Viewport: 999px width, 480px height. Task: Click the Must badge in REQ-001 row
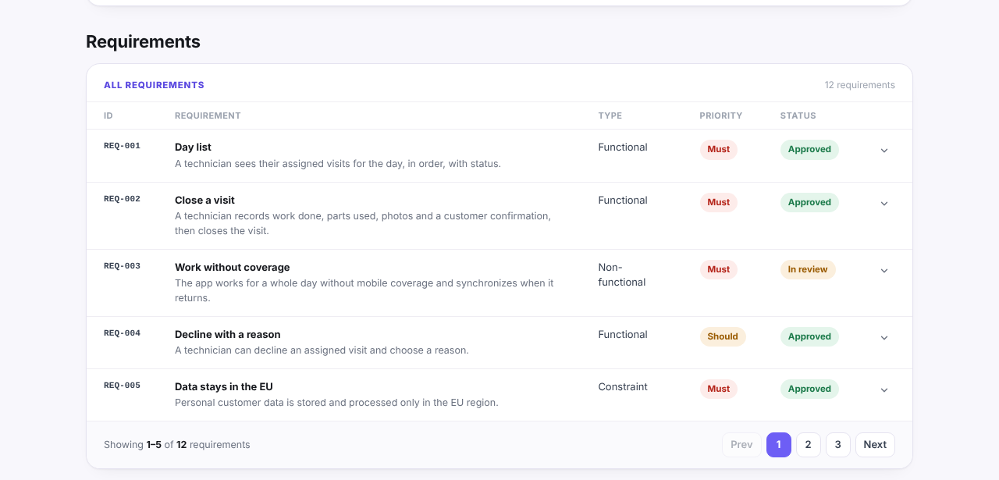click(719, 150)
